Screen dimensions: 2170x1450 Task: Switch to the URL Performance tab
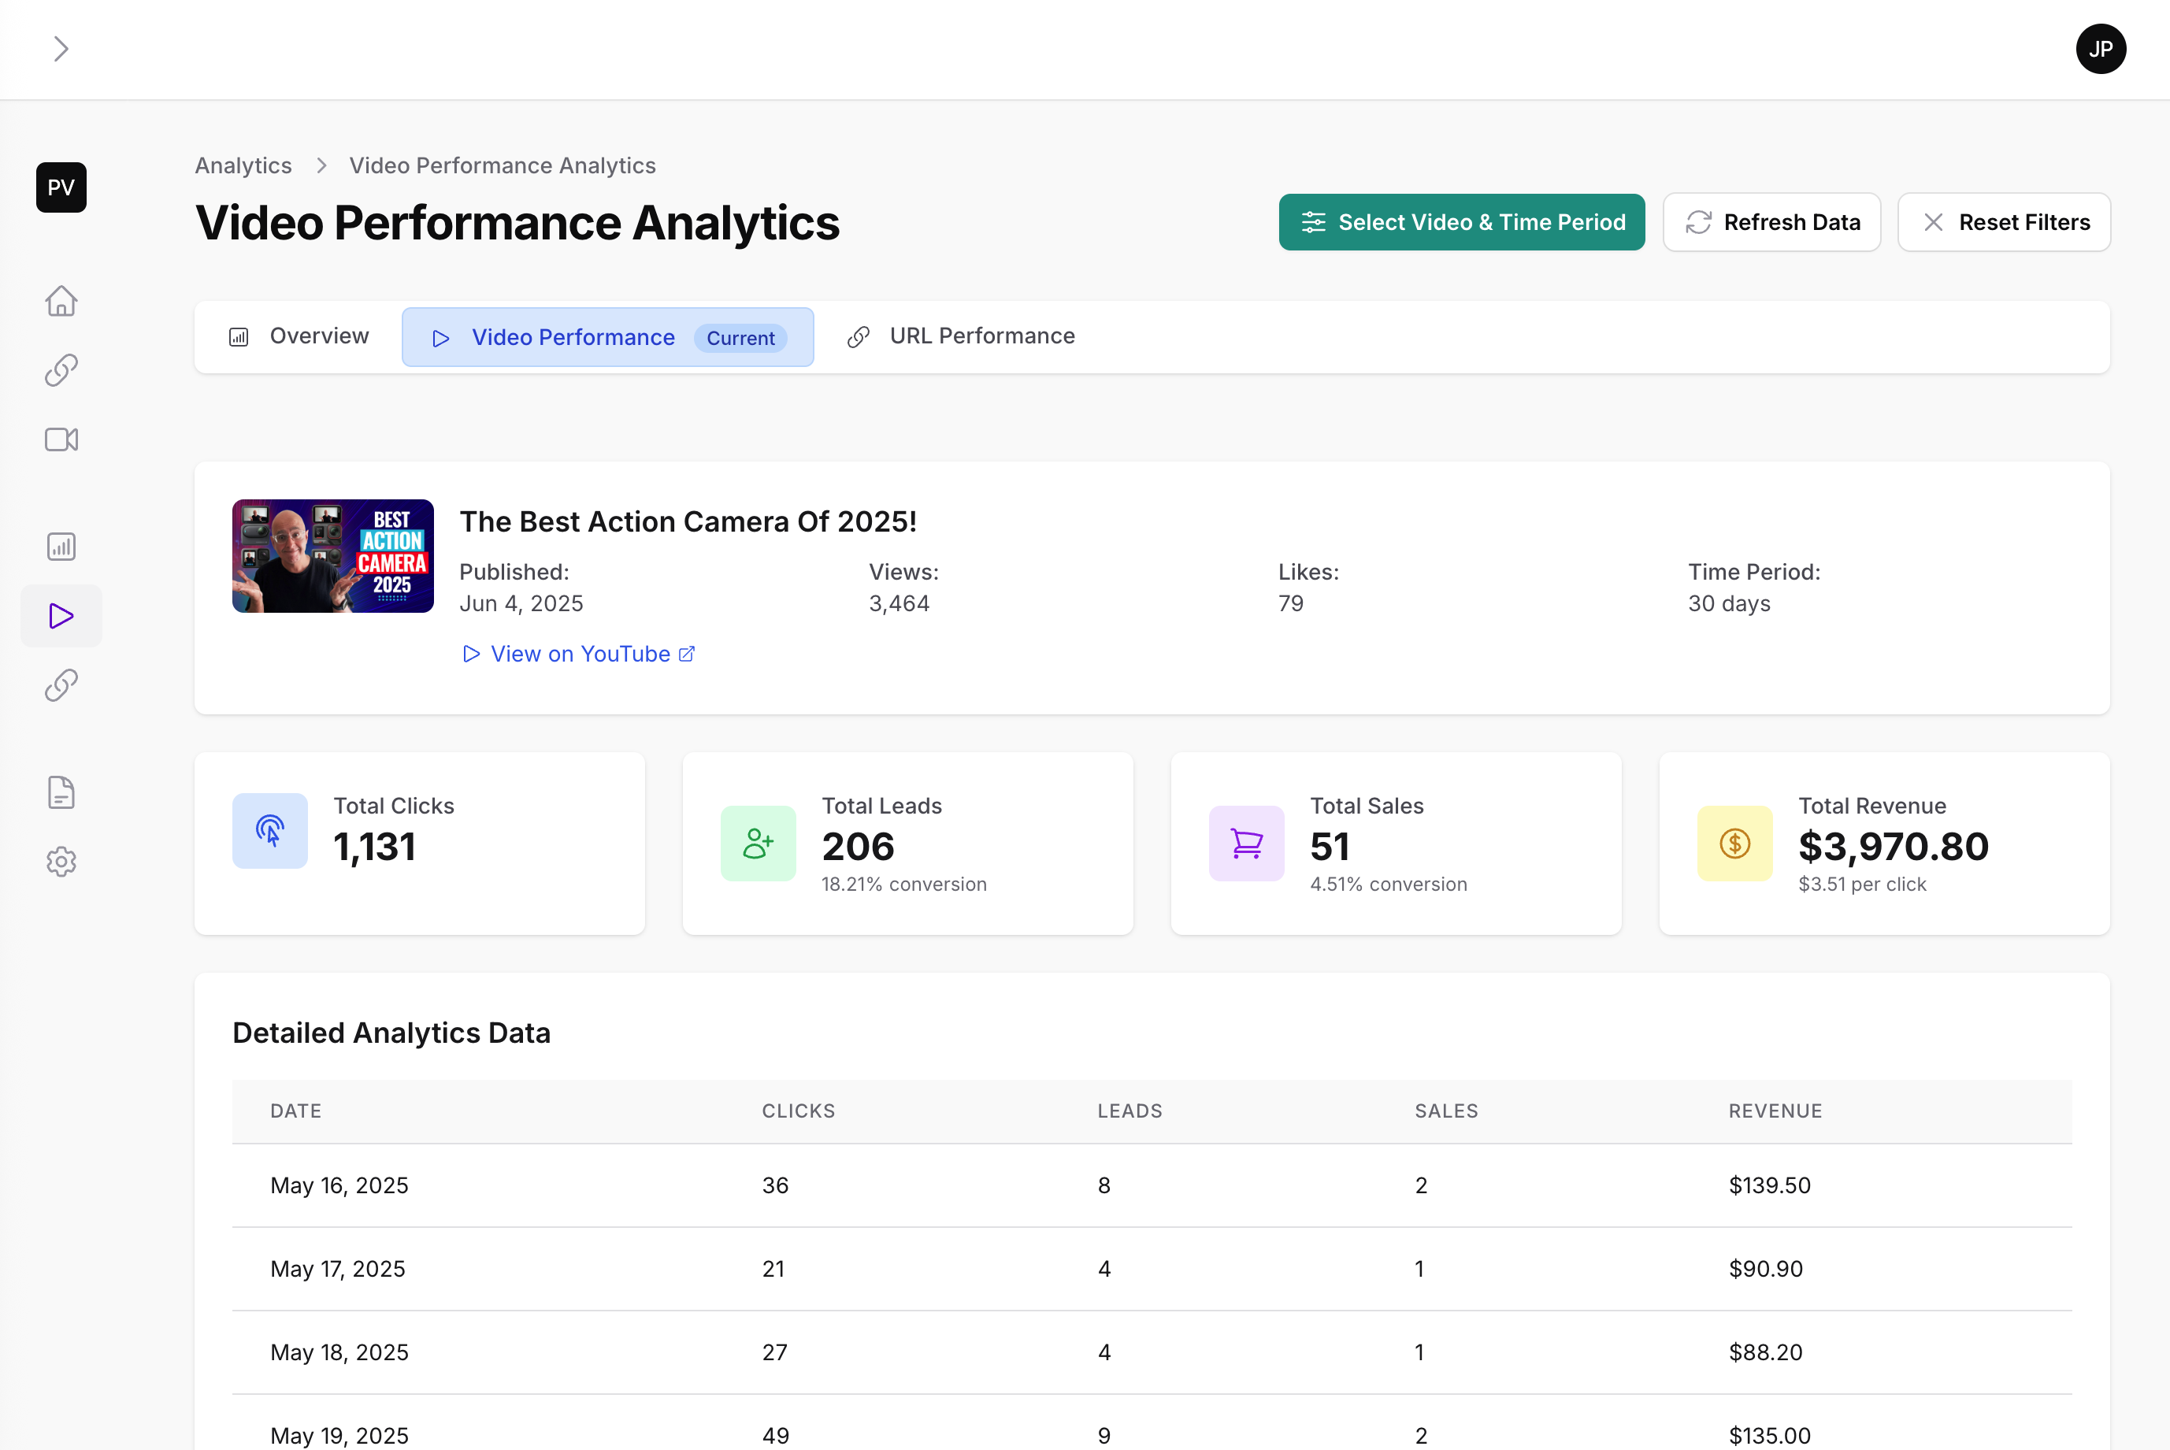961,336
